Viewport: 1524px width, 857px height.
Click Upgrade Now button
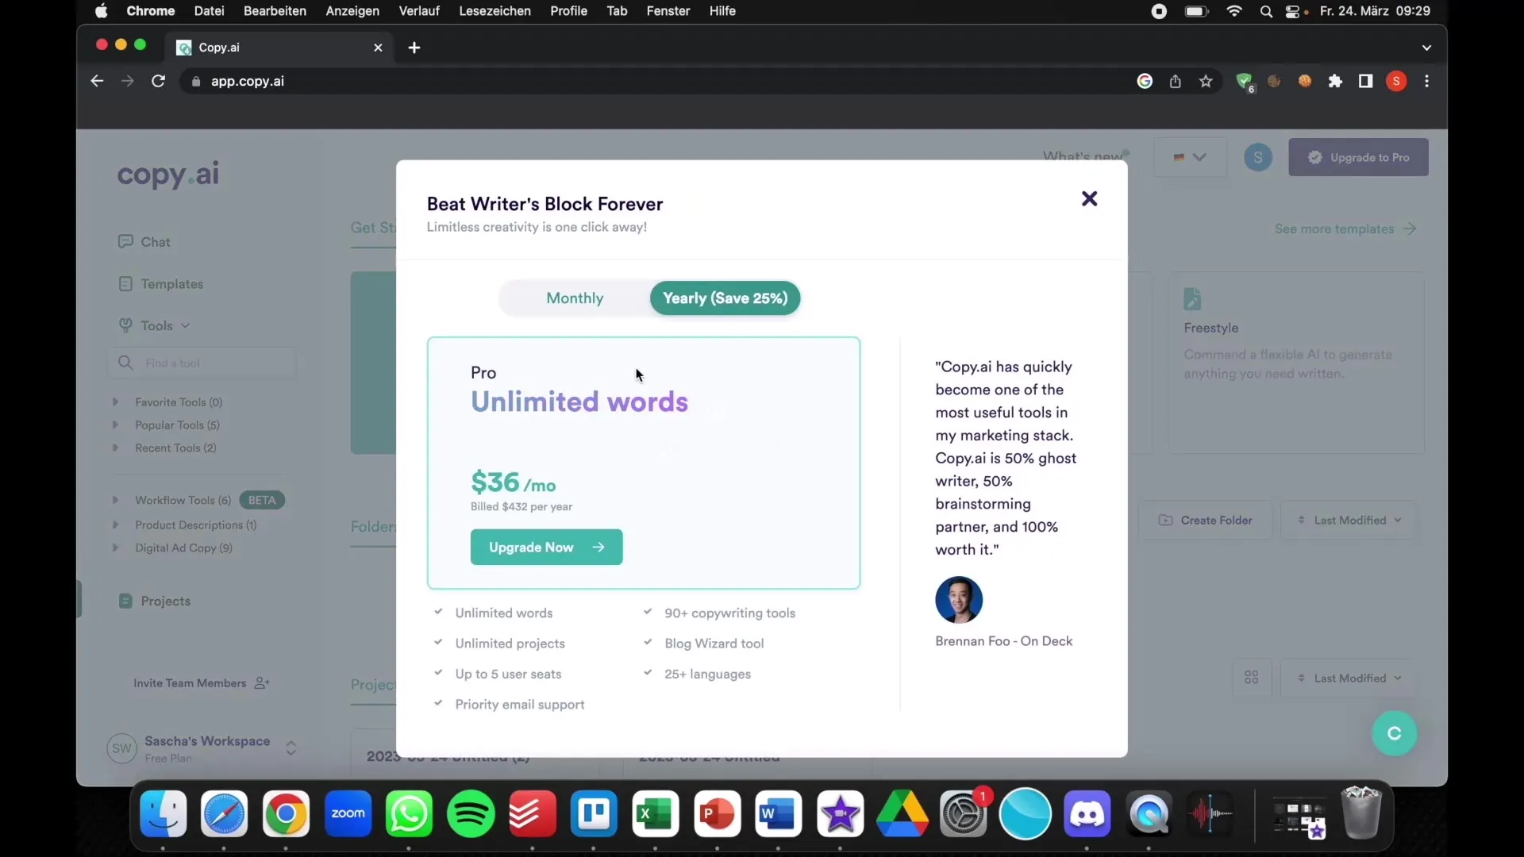[x=545, y=546]
